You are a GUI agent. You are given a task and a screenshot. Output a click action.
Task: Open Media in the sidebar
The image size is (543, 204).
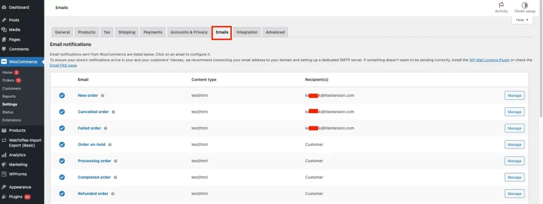pos(22,30)
